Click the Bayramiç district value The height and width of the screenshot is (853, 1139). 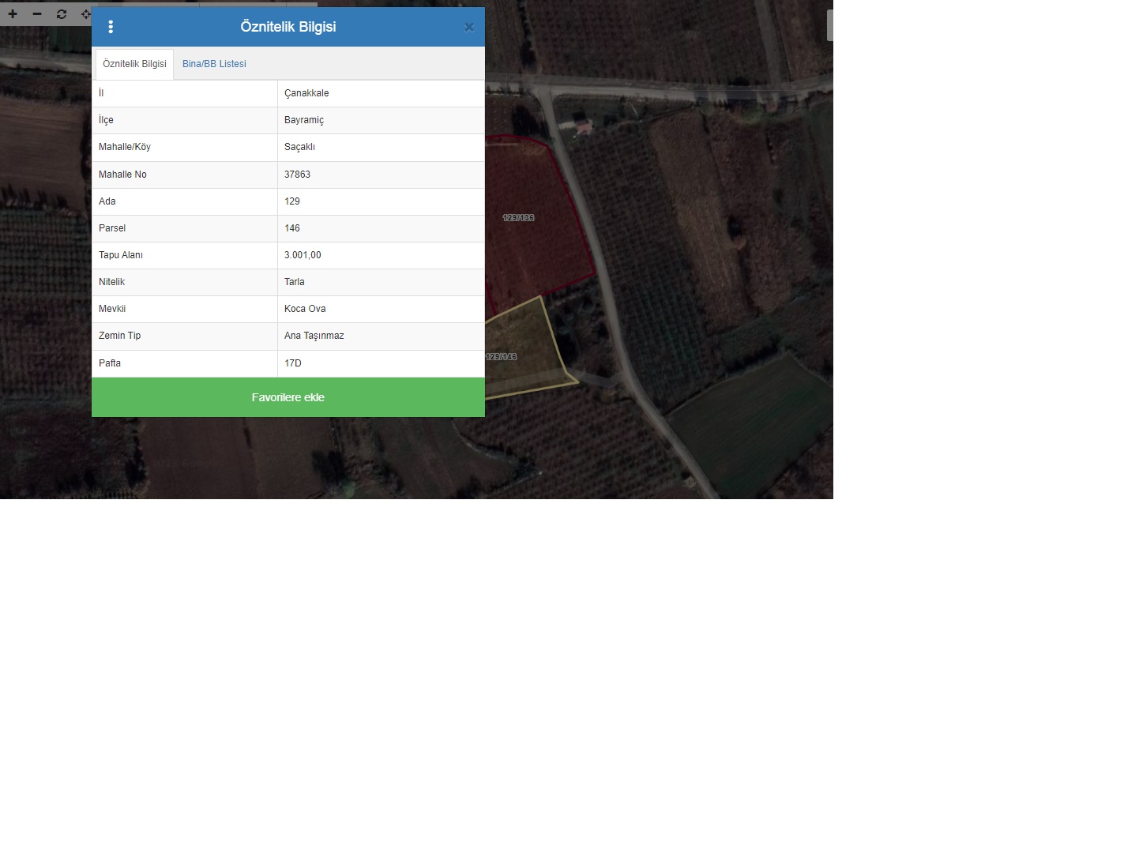click(304, 120)
